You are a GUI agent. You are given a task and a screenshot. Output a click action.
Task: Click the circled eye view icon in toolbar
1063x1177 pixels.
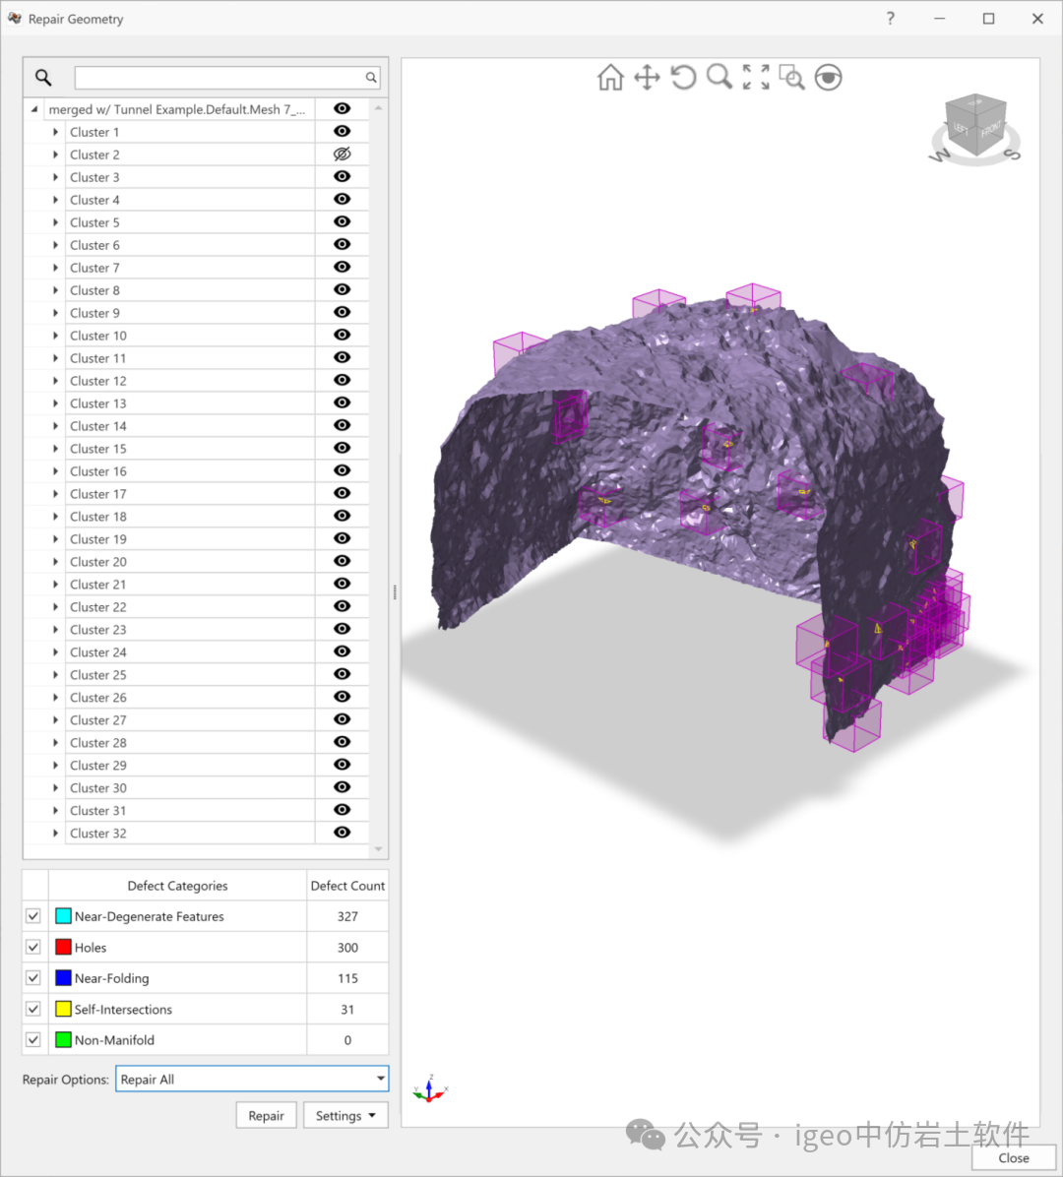(829, 78)
